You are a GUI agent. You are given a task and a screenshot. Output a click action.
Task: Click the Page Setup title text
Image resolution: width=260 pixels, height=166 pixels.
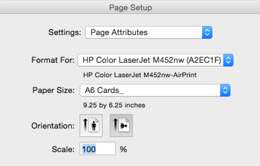pos(131,7)
